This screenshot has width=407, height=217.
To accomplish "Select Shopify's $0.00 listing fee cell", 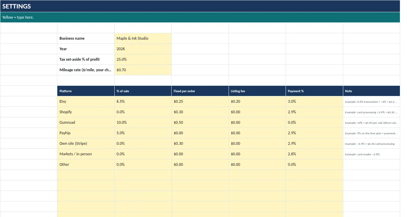I will pos(257,112).
